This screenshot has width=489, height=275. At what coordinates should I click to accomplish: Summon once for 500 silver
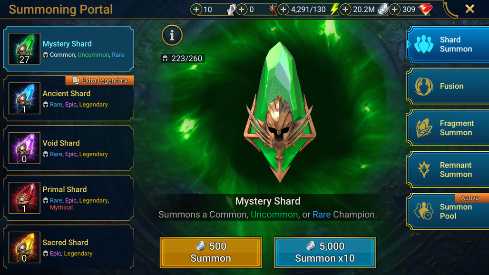[211, 252]
